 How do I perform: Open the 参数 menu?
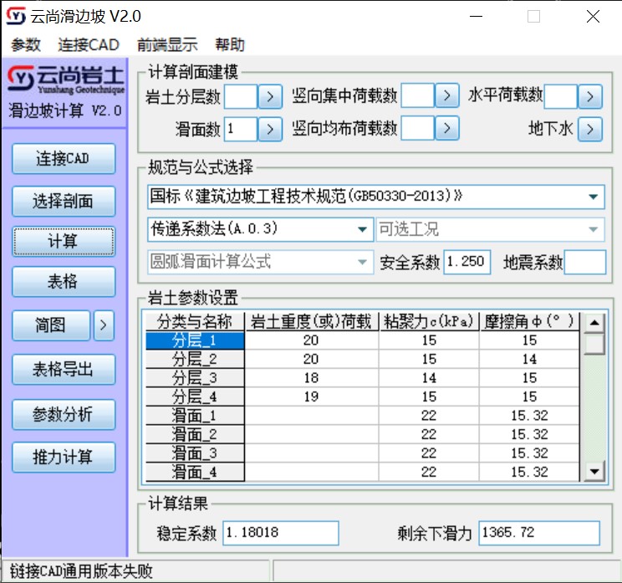[26, 44]
